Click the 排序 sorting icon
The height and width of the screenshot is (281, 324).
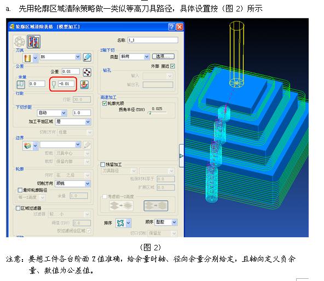click(x=120, y=223)
